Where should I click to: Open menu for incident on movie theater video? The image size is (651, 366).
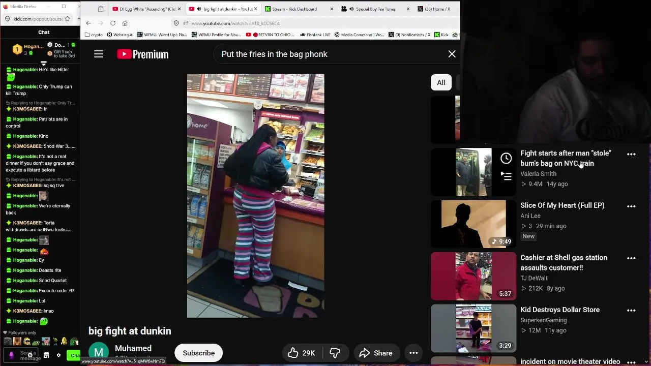[631, 362]
